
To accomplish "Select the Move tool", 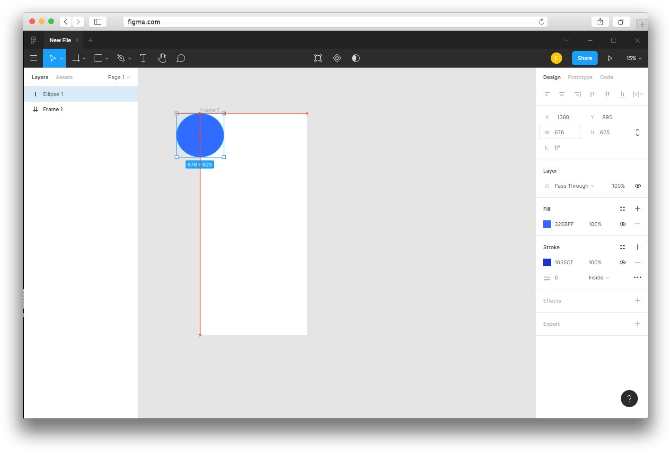I will coord(53,58).
